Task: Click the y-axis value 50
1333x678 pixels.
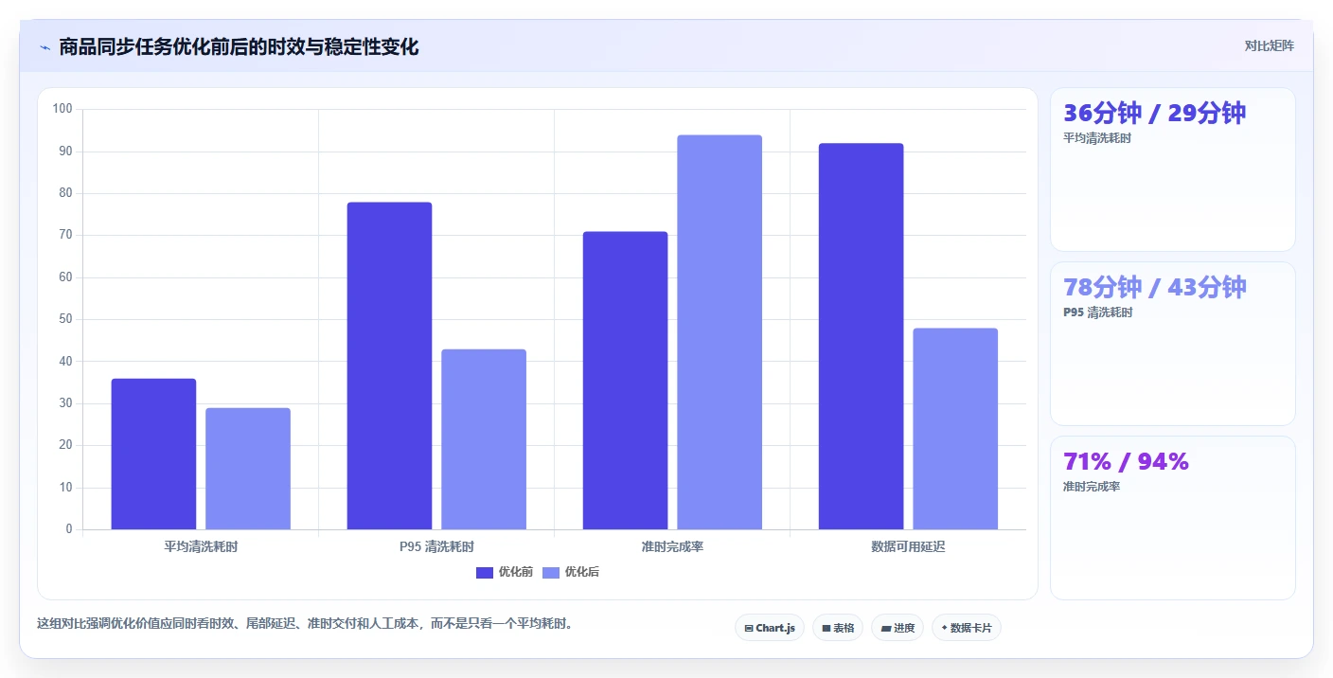Action: click(65, 319)
